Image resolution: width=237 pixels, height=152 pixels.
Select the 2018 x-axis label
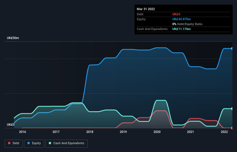click(x=90, y=132)
